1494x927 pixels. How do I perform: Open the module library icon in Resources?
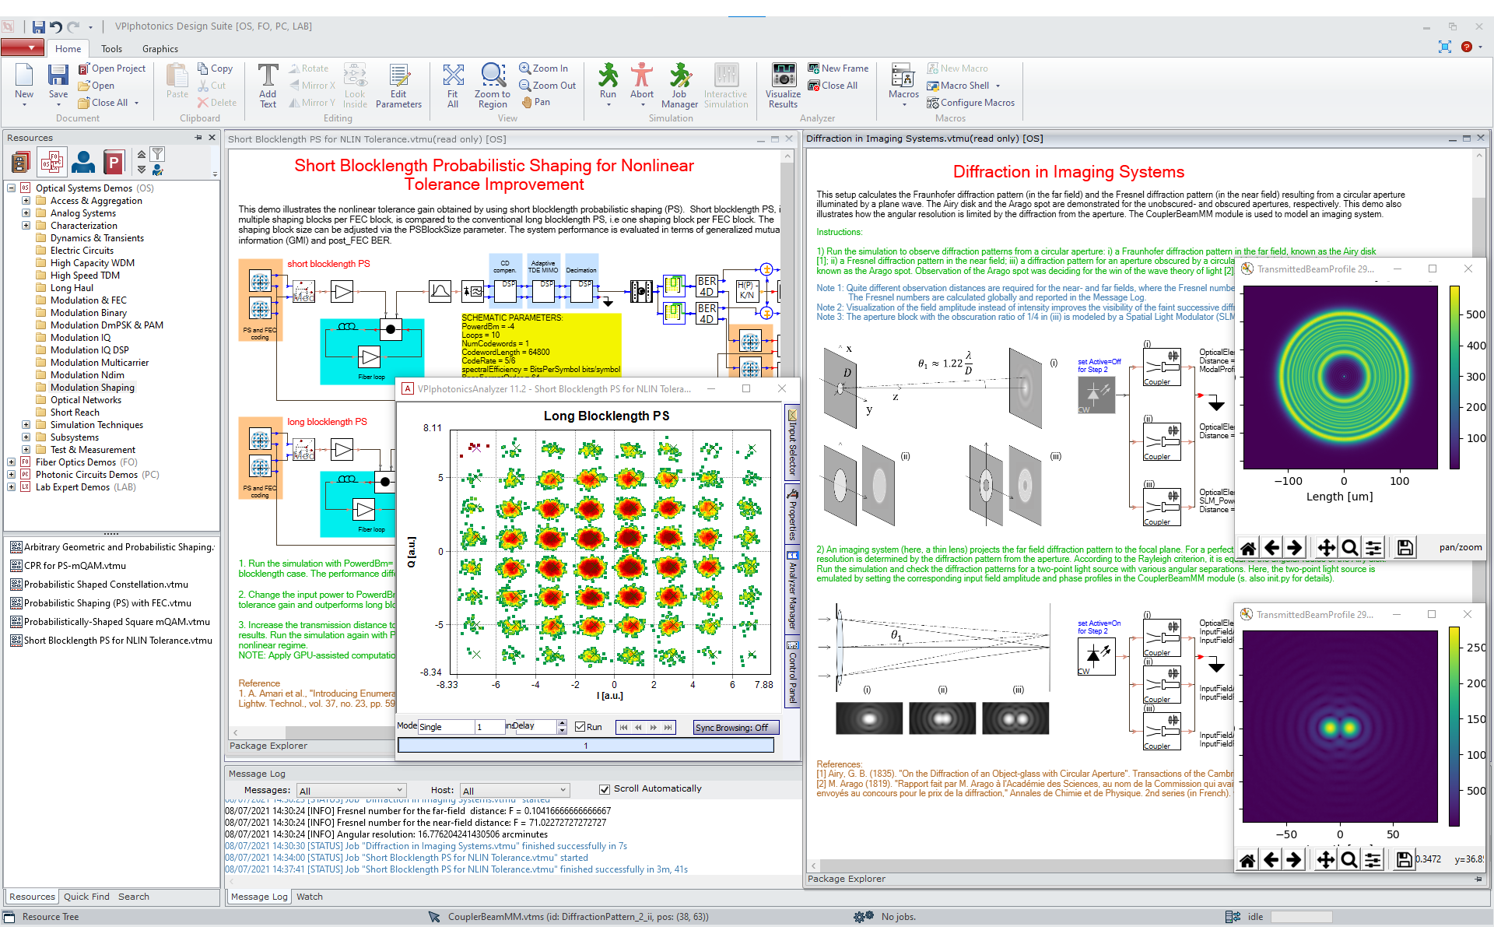tap(21, 162)
